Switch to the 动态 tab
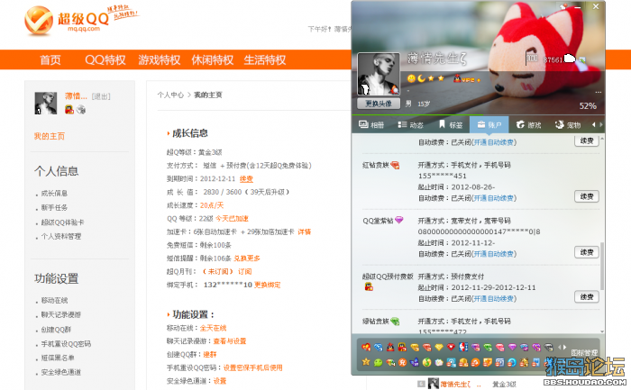 410,124
